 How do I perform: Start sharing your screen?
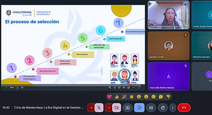[127, 108]
